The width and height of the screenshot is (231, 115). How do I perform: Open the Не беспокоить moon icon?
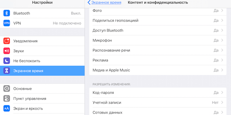7,61
